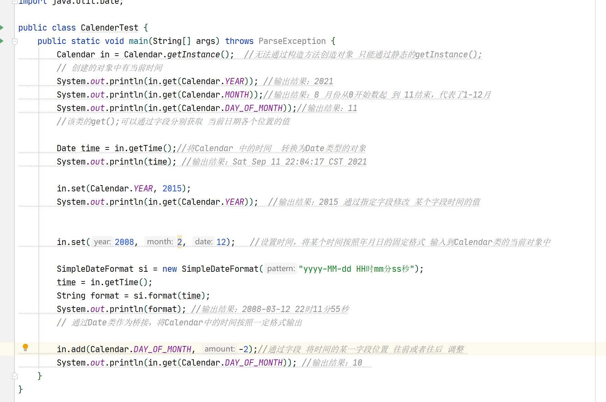This screenshot has width=606, height=402.
Task: Collapse the import section fold marker
Action: [15, 2]
